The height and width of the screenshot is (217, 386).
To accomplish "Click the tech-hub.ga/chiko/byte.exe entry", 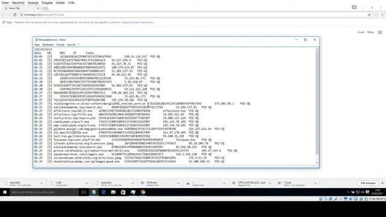I will 75,136.
